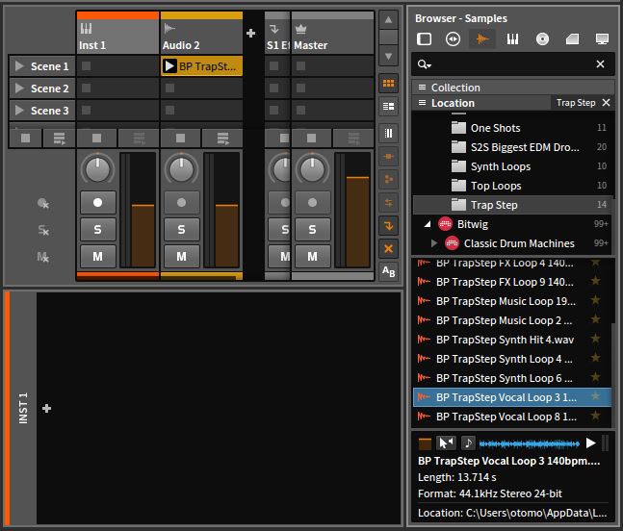Toggle preview tempo-sync note icon

click(x=468, y=442)
